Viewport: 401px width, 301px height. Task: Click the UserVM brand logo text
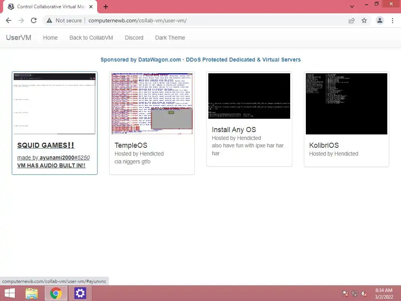coord(19,38)
